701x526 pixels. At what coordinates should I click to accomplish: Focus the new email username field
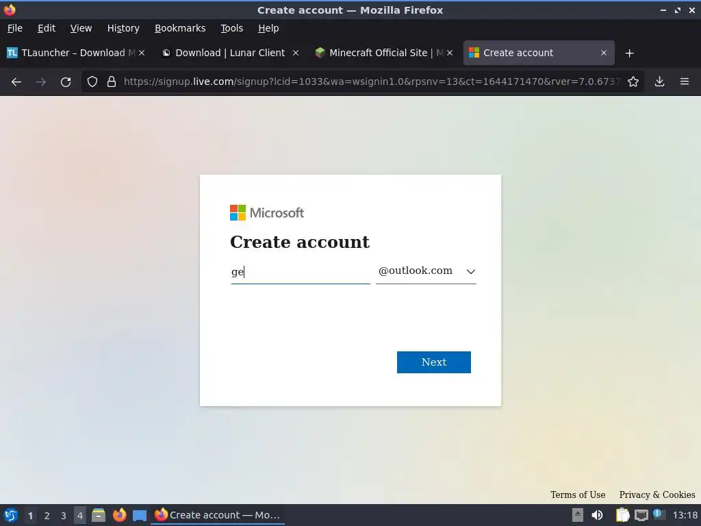pos(301,272)
